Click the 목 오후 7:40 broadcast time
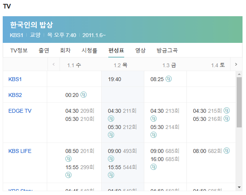246x195 pixels. pyautogui.click(x=62, y=35)
